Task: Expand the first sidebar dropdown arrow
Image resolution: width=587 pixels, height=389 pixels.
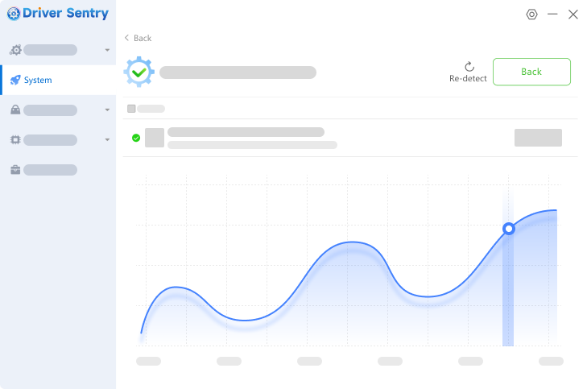Action: (x=107, y=50)
